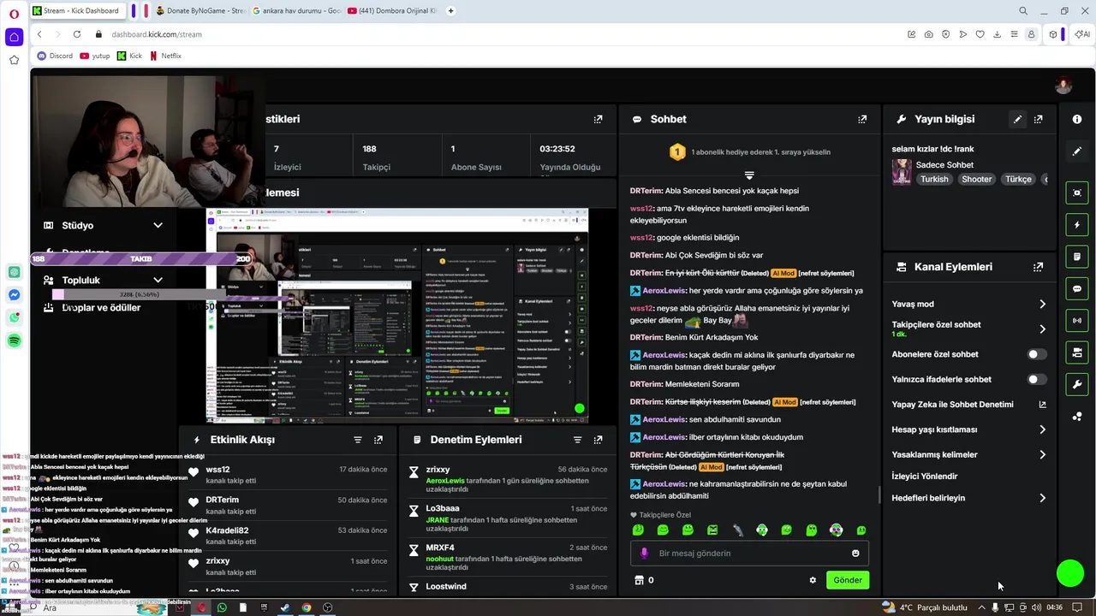
Task: Click the embedded stream preview thumbnail
Action: pos(397,316)
